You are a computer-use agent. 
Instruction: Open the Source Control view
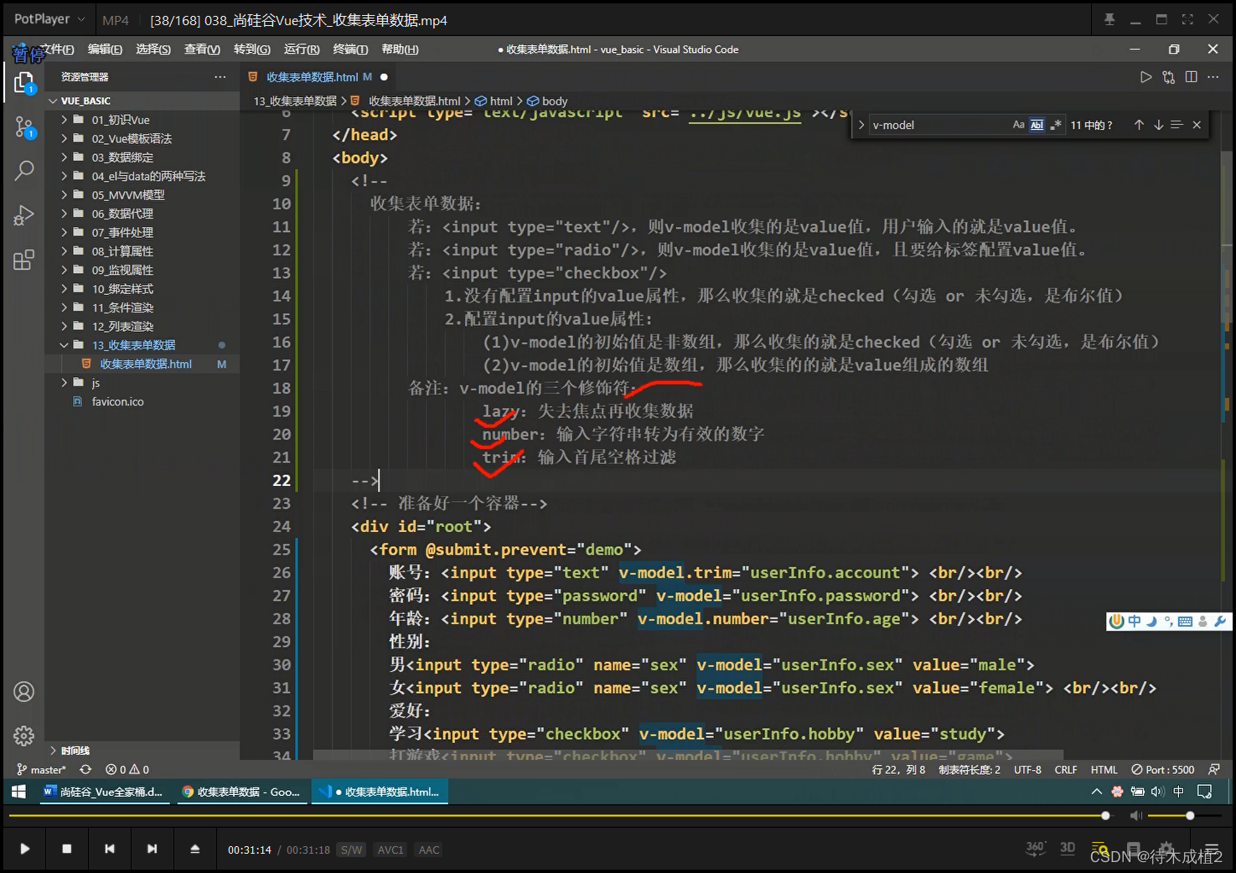click(x=24, y=127)
